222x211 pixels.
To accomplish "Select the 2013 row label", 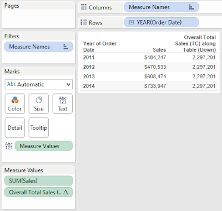I will click(x=89, y=77).
